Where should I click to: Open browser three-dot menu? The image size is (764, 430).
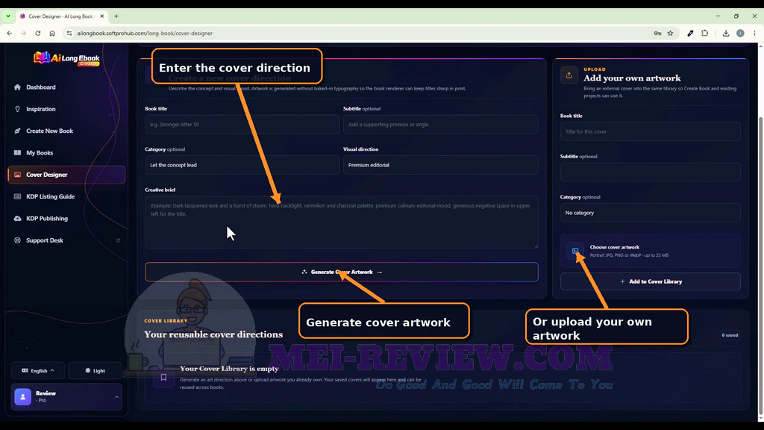pyautogui.click(x=754, y=33)
